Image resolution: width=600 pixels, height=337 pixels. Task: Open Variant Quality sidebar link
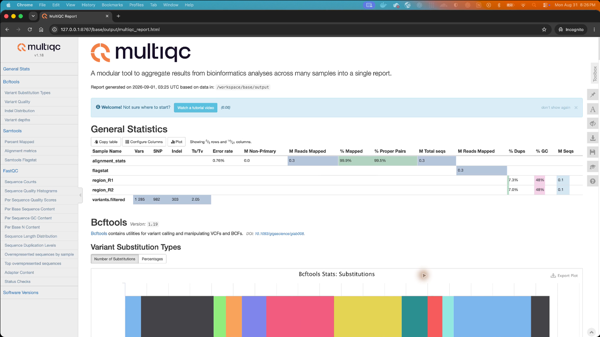coord(17,102)
